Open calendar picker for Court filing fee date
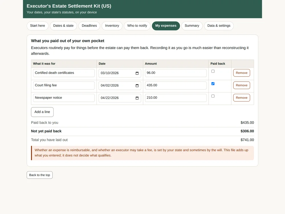The height and width of the screenshot is (214, 285). (137, 86)
